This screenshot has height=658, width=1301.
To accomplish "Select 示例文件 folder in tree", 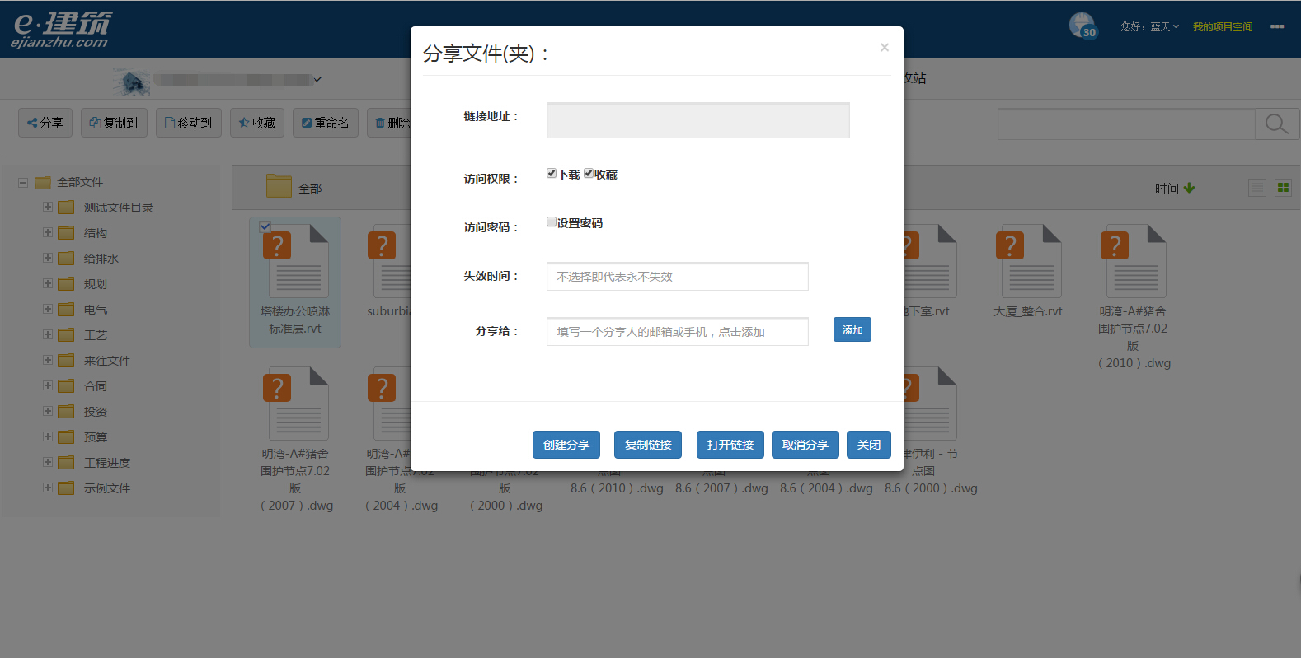I will click(x=107, y=488).
